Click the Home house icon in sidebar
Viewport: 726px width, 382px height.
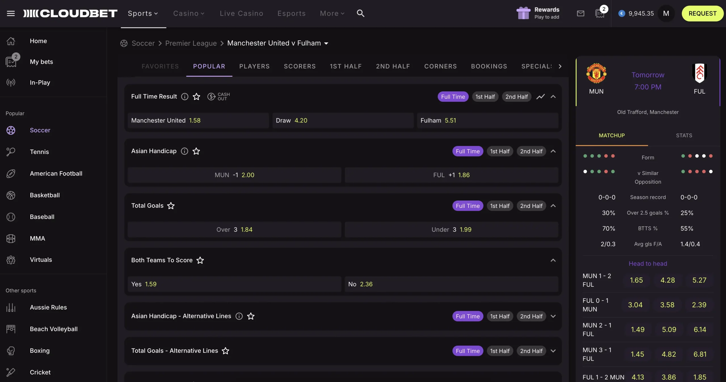[x=11, y=41]
